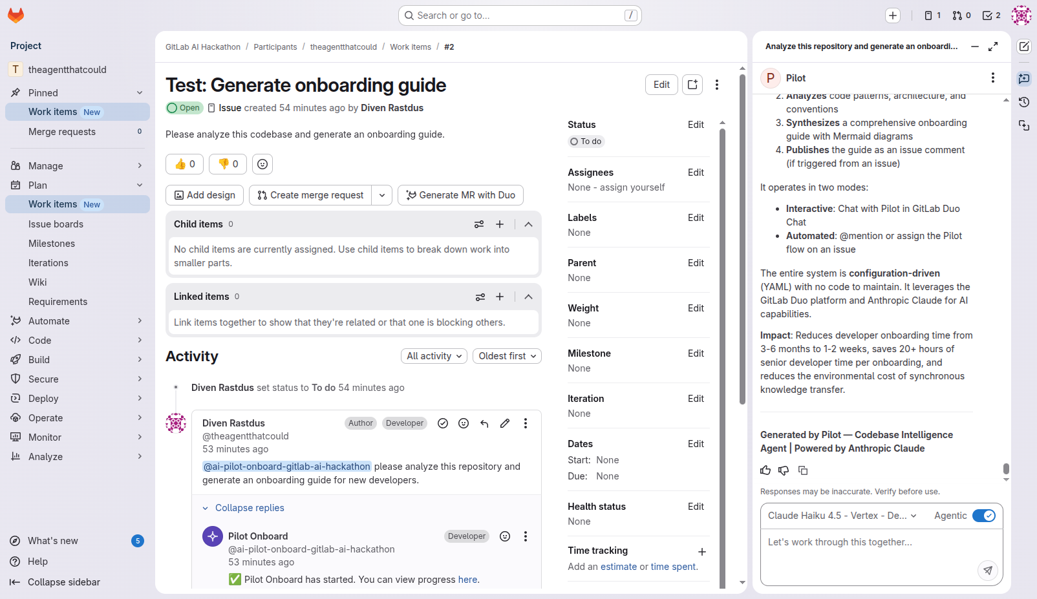The image size is (1037, 599).
Task: Click the Edit button beside the issue title
Action: click(x=661, y=85)
